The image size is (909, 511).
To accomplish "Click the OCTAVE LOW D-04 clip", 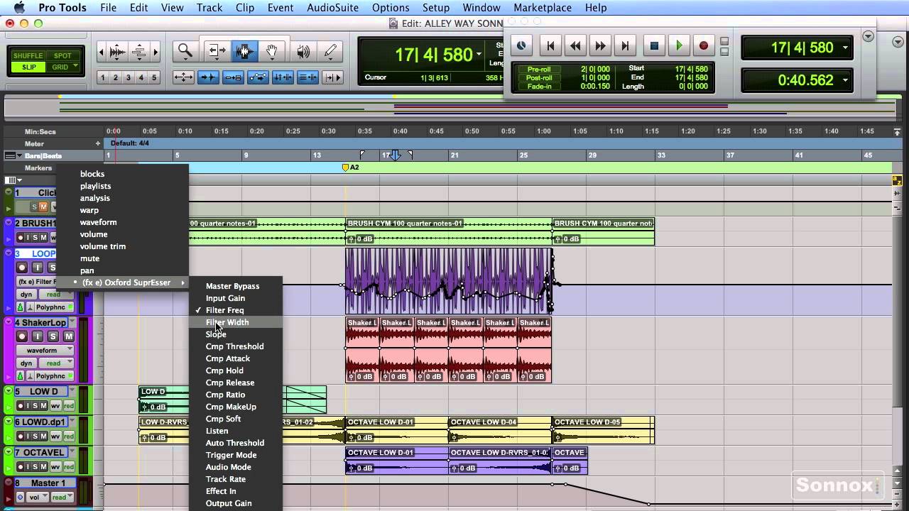I will tap(500, 430).
